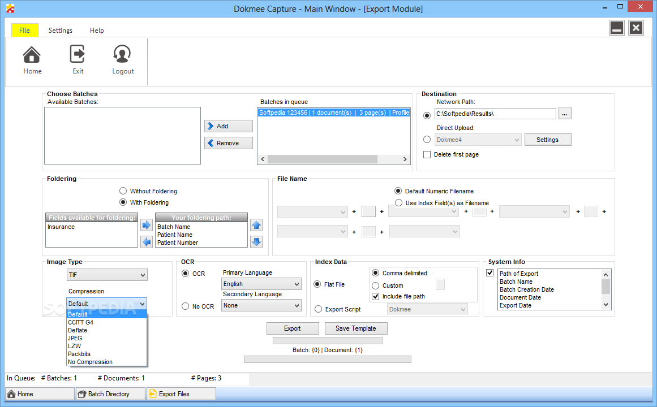Open the Dokmee4 direct upload dropdown
Viewport: 657px width, 407px height.
[x=478, y=140]
